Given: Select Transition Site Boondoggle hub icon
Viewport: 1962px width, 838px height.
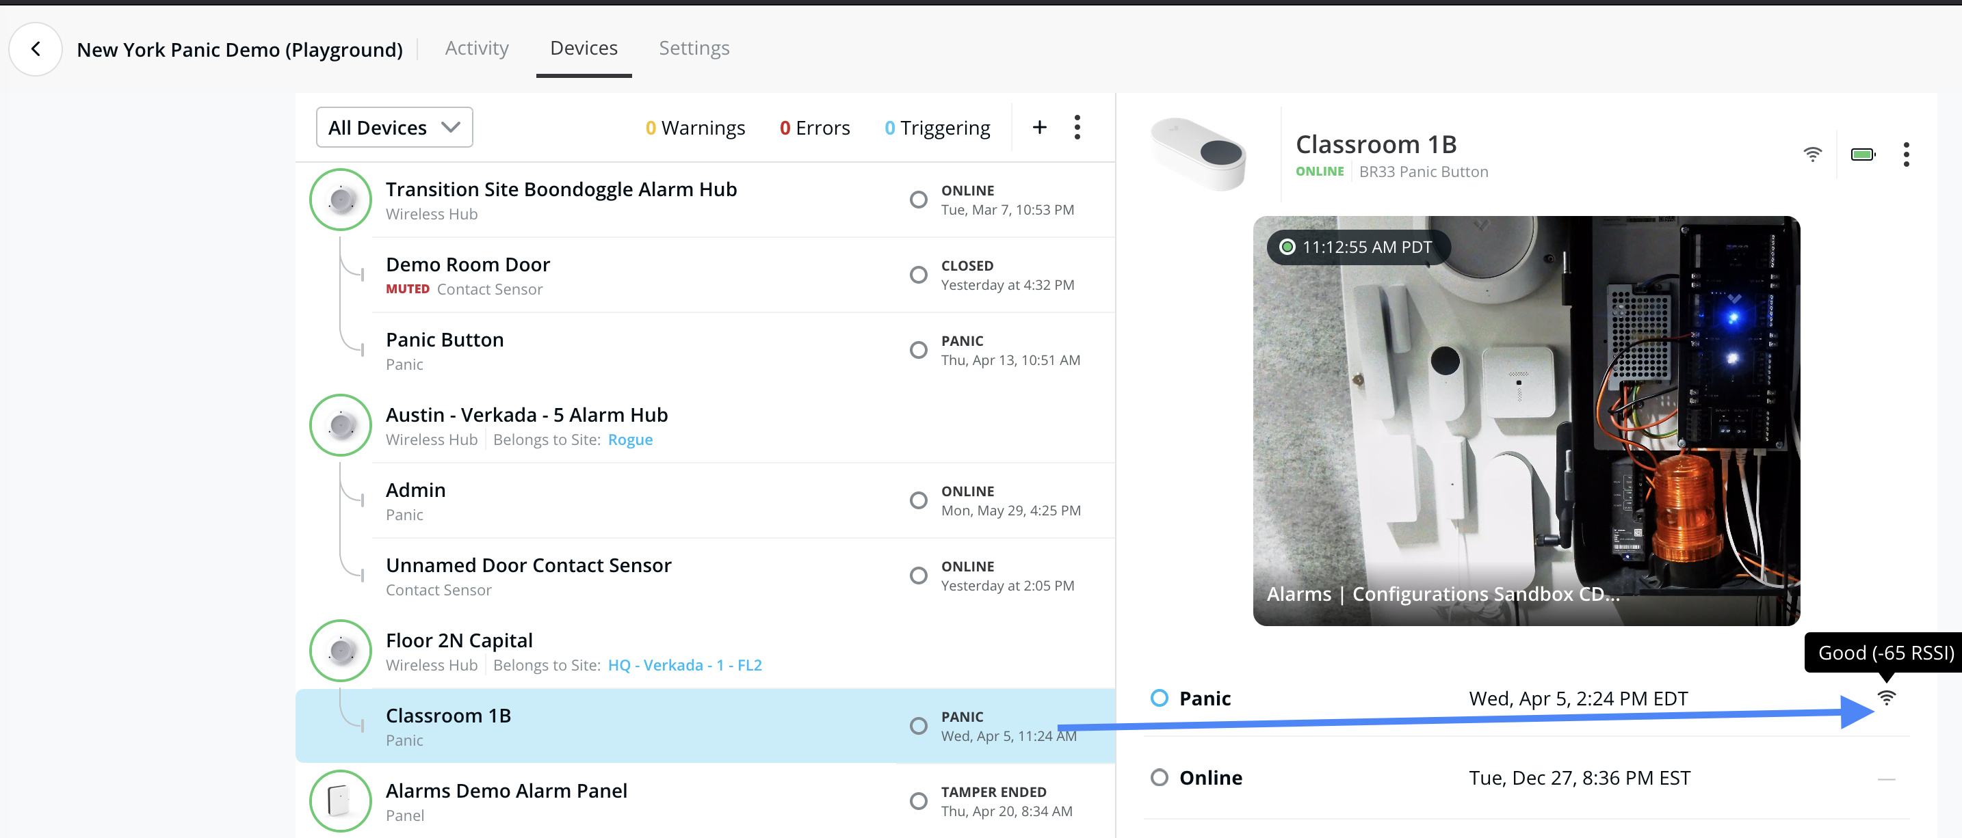Looking at the screenshot, I should 341,200.
